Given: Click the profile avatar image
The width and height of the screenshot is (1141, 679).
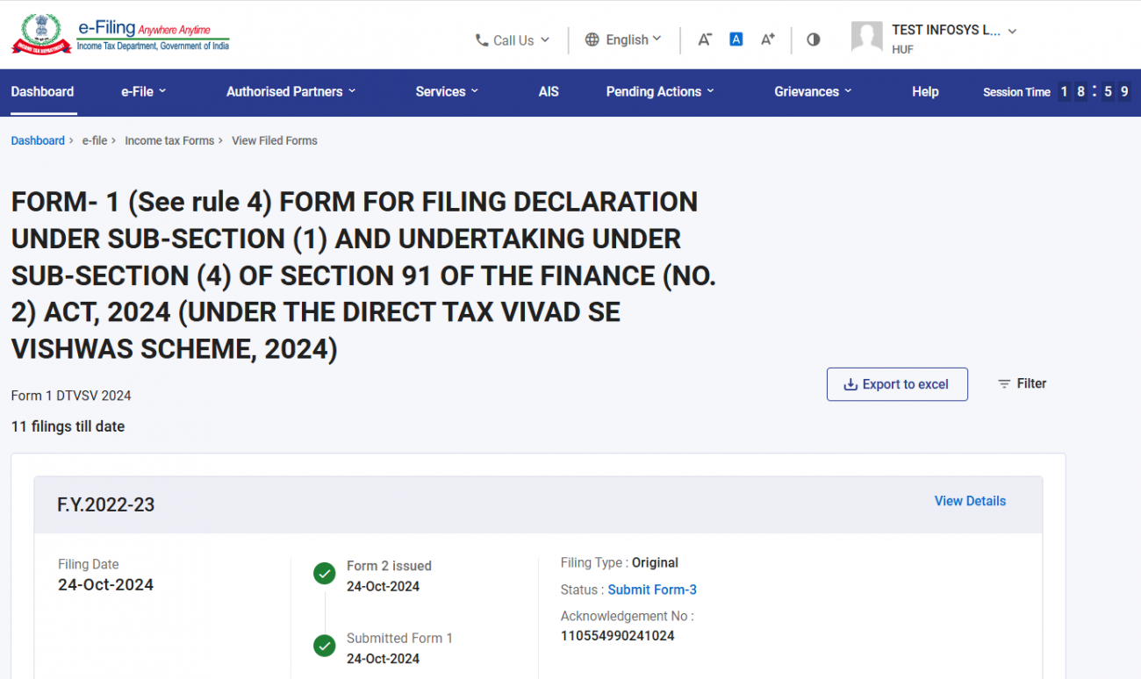Looking at the screenshot, I should tap(866, 37).
